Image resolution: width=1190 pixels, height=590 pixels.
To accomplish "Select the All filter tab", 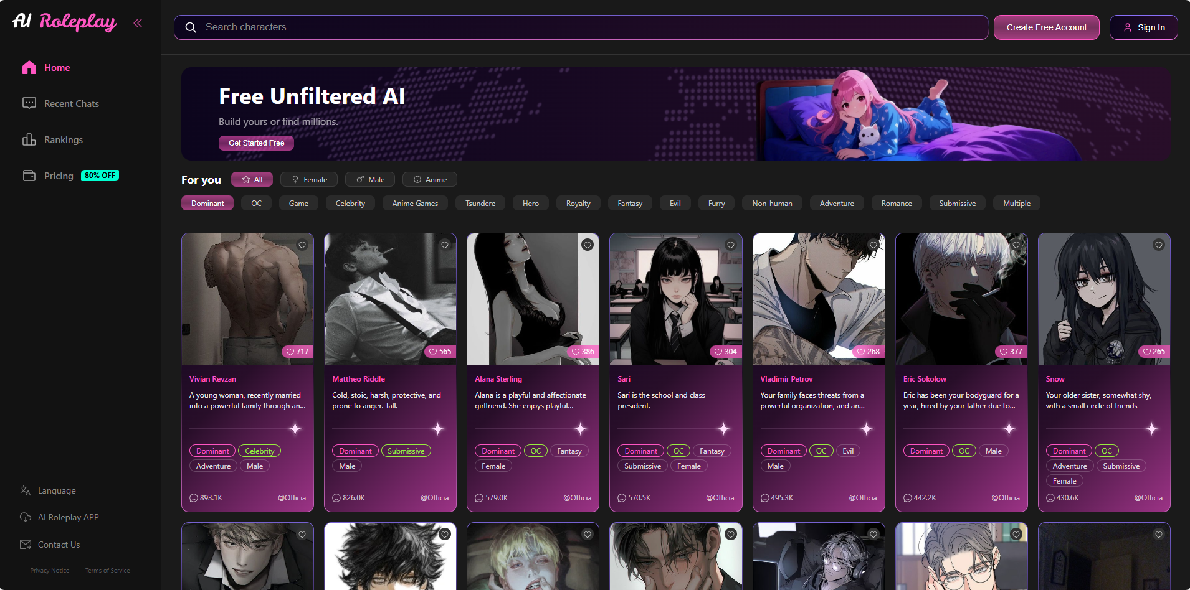I will (x=252, y=179).
